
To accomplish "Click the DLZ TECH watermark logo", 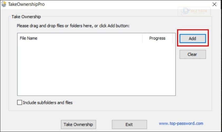I will click(194, 11).
